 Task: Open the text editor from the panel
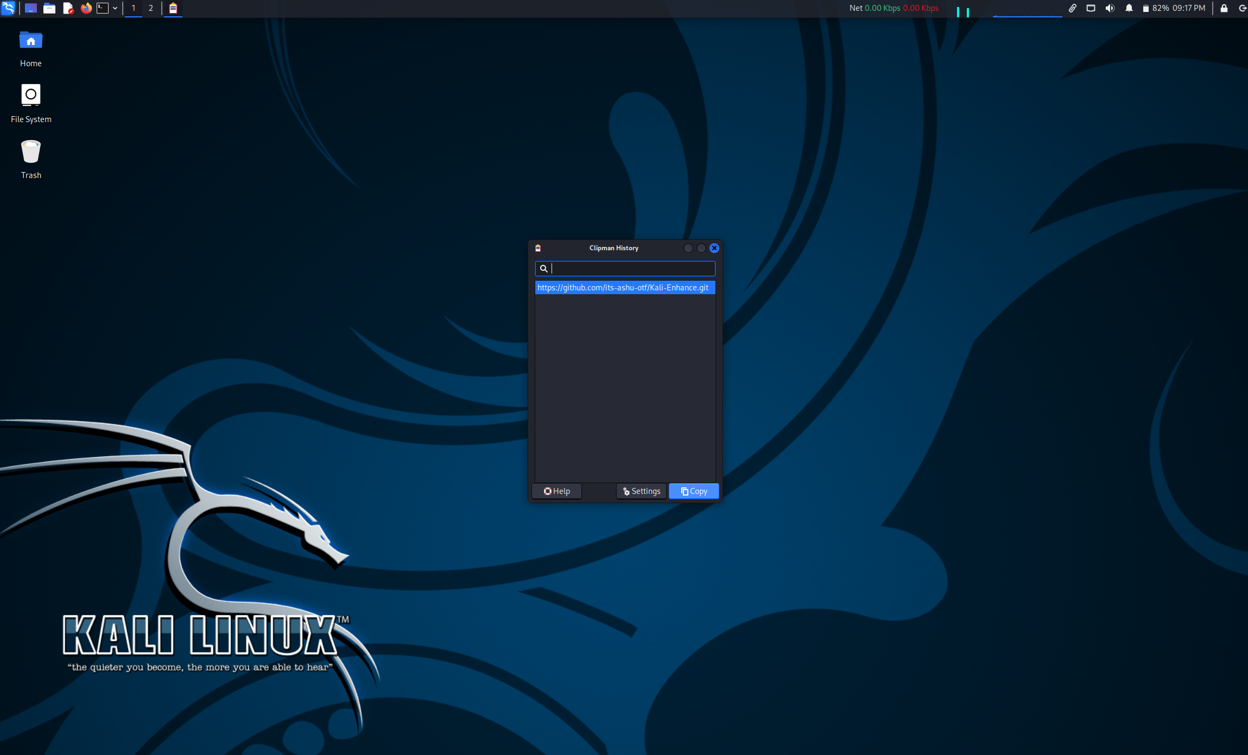click(x=68, y=8)
